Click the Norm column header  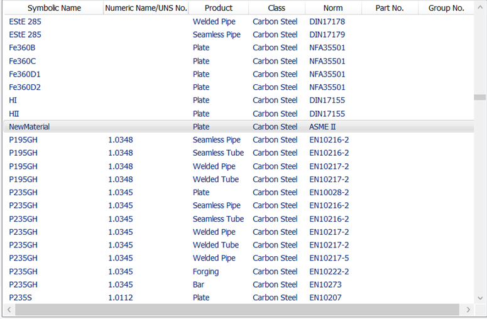tap(333, 8)
